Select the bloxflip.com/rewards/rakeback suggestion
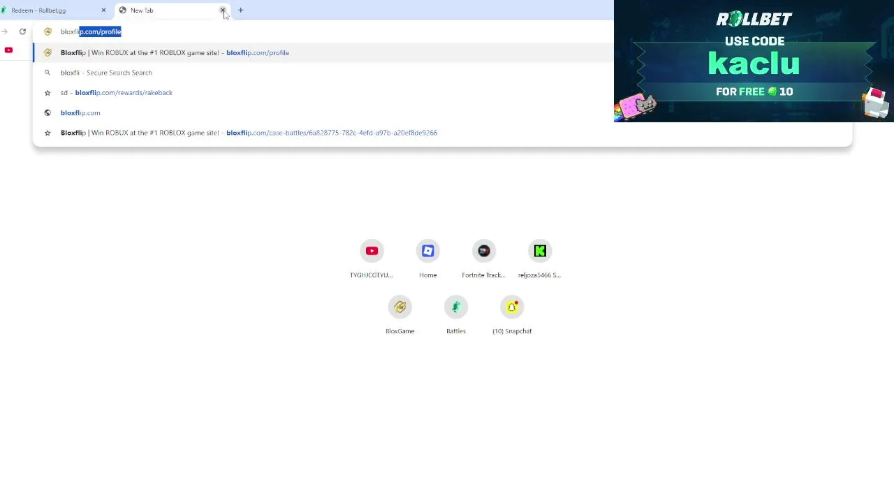The width and height of the screenshot is (894, 503). coord(443,92)
